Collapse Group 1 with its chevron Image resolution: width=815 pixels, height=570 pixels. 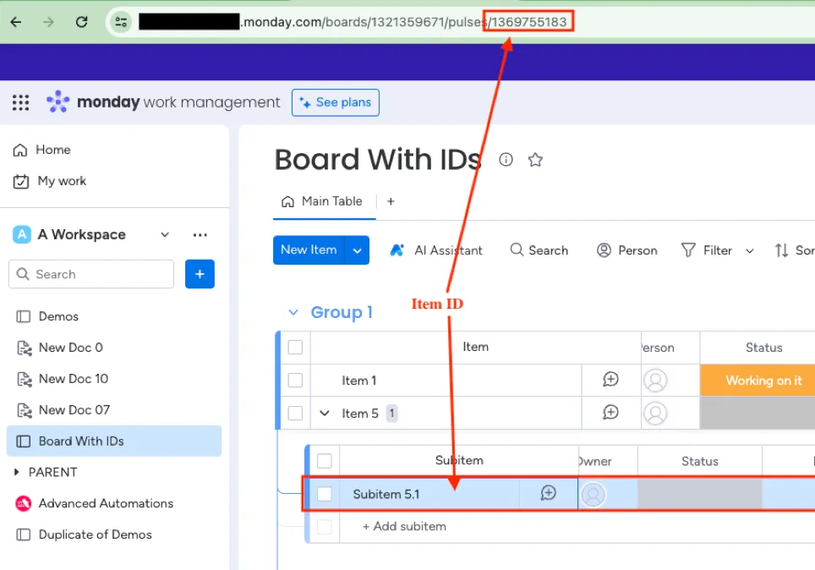click(x=293, y=312)
